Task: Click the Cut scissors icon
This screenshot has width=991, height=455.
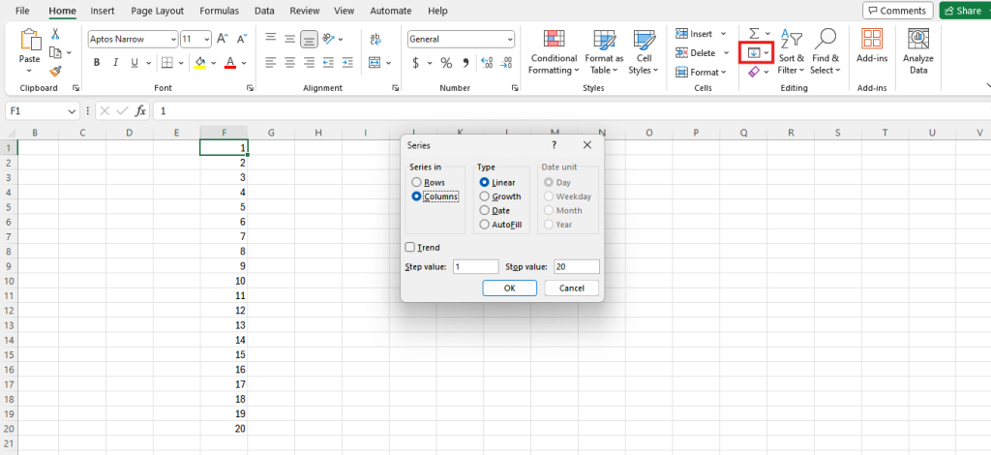Action: click(56, 34)
